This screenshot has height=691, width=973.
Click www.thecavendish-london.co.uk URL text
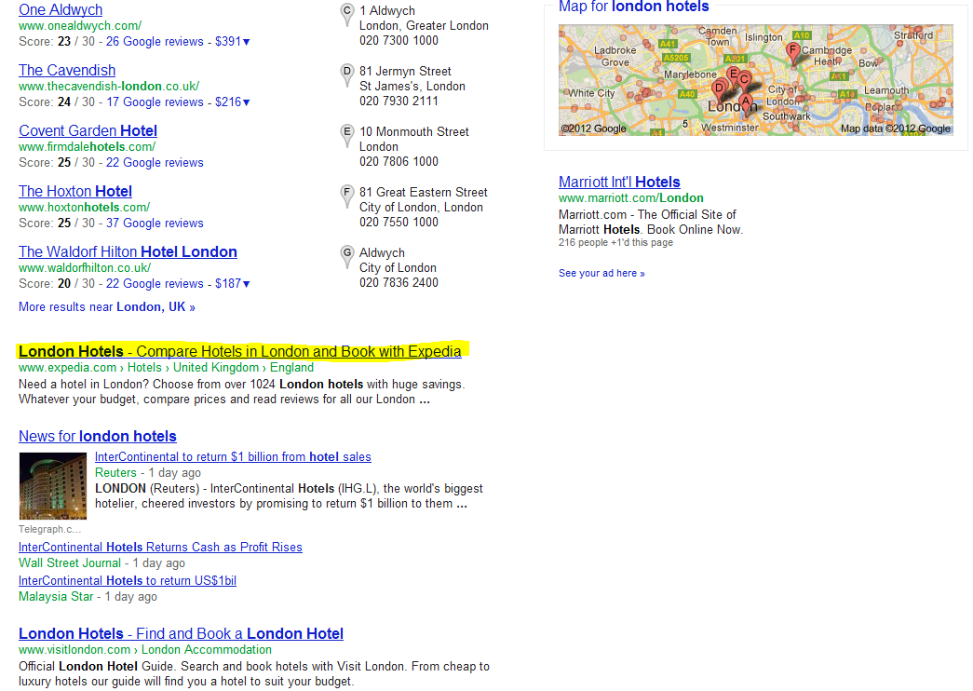[109, 87]
